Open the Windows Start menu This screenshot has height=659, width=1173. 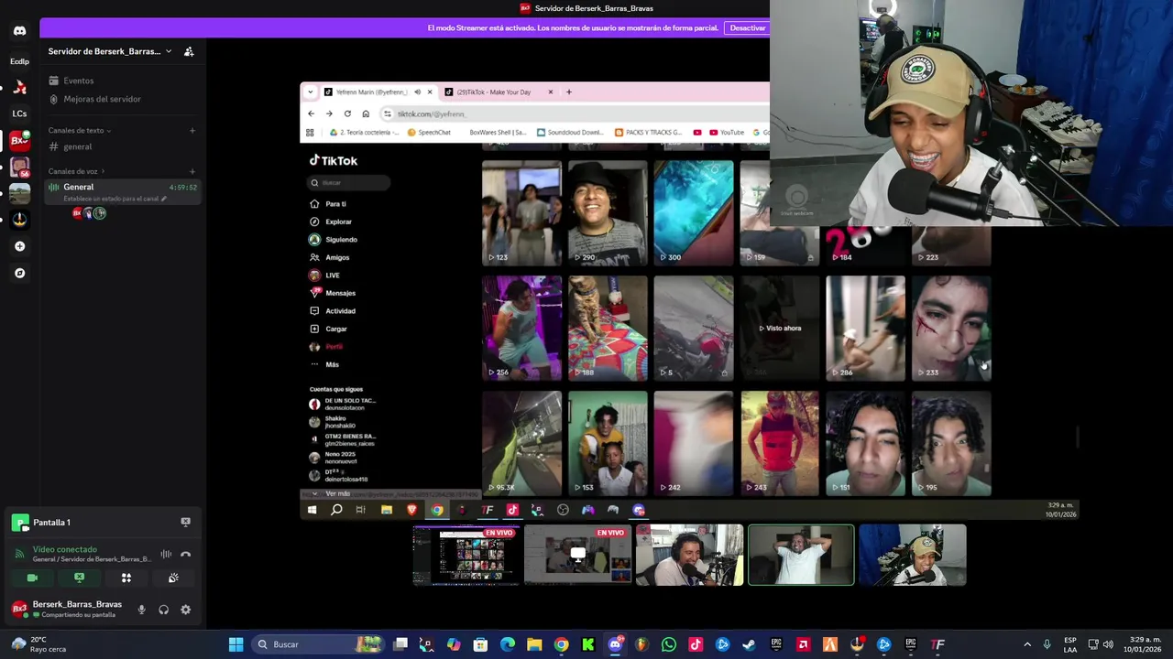(x=236, y=644)
